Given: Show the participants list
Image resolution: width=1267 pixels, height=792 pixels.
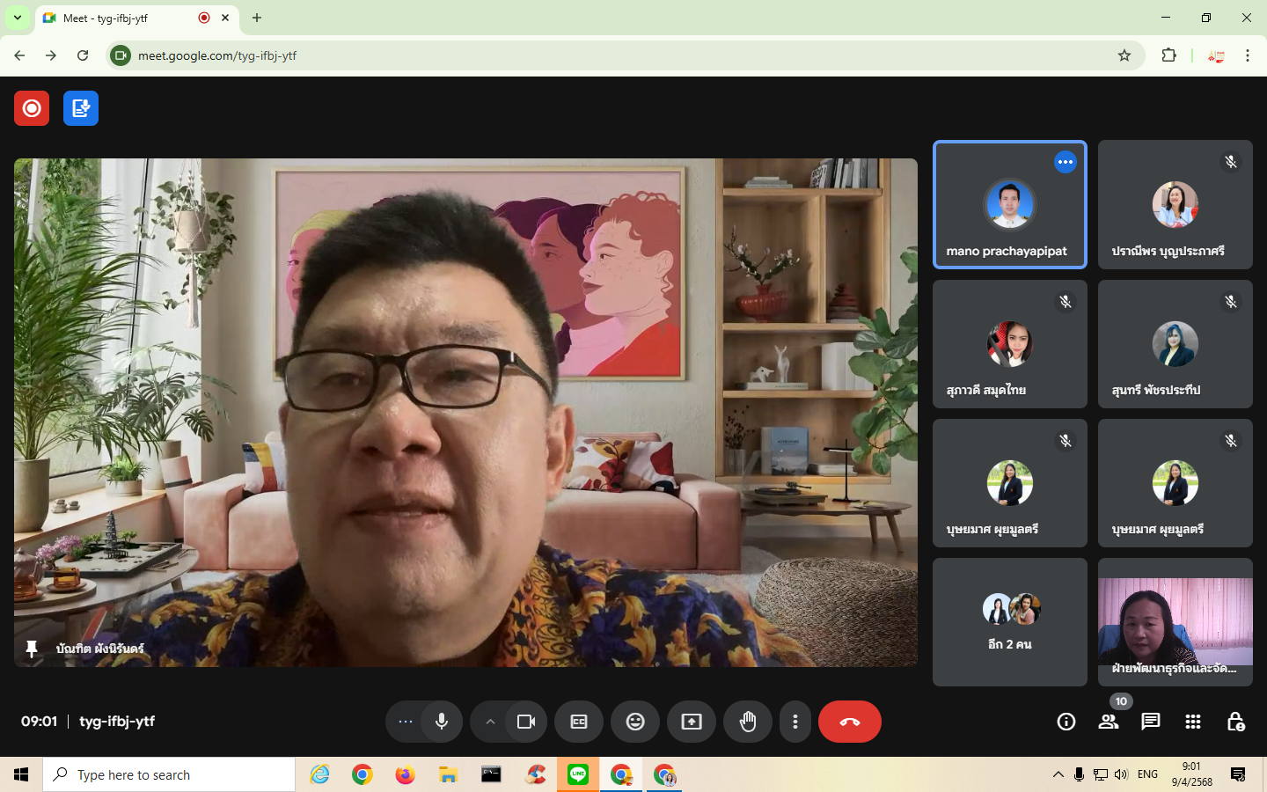Looking at the screenshot, I should point(1109,722).
